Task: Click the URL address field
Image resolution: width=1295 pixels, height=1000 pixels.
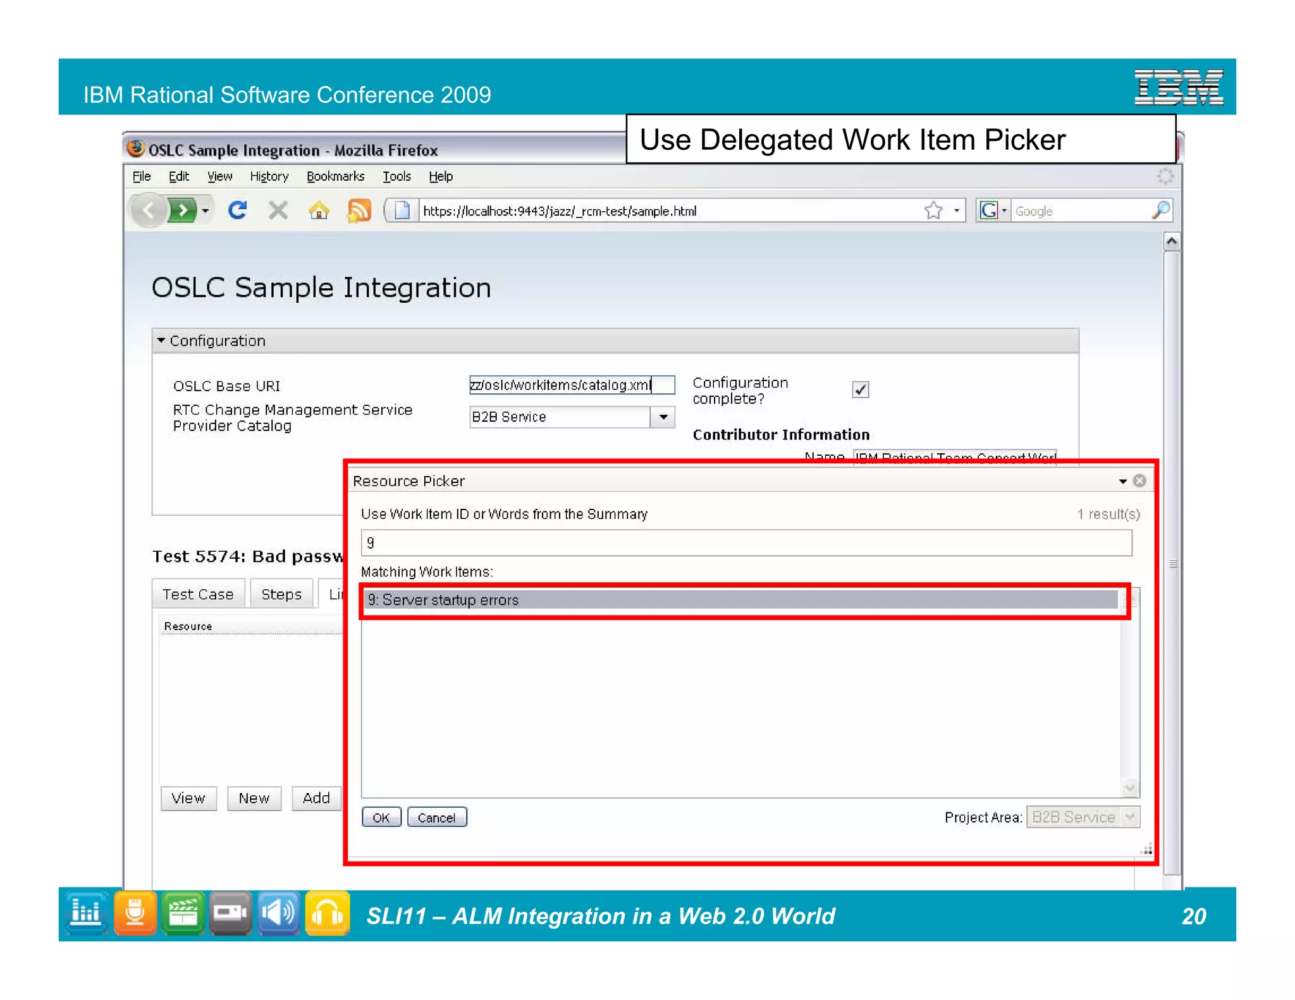Action: click(670, 211)
